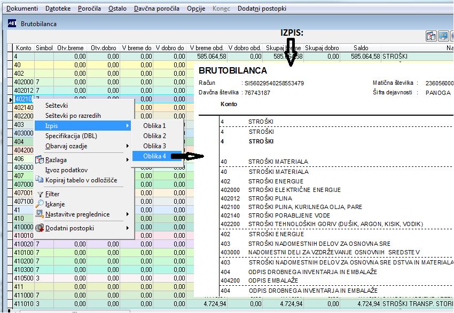The width and height of the screenshot is (454, 313).
Task: Expand the Razlaga submenu arrow
Action: pos(128,160)
